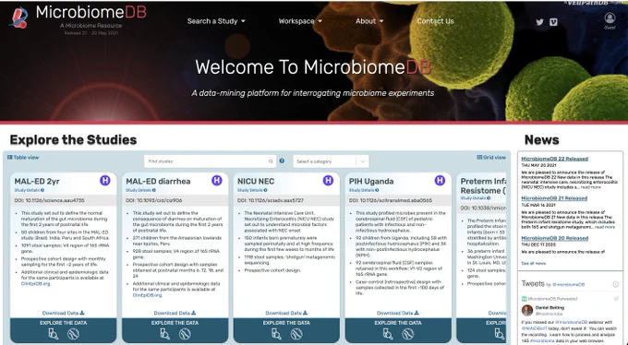The image size is (628, 345).
Task: Click document-search explore icon on NICU NEC card
Action: click(x=276, y=334)
